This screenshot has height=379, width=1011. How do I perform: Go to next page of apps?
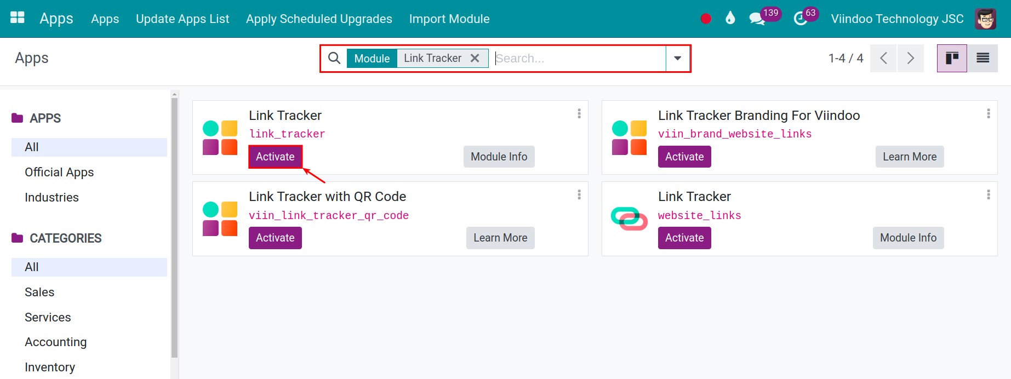(x=910, y=58)
